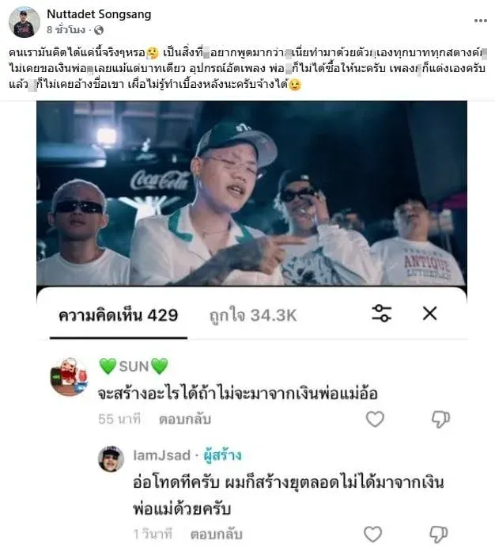Open SUN's commenter avatar

coord(70,376)
